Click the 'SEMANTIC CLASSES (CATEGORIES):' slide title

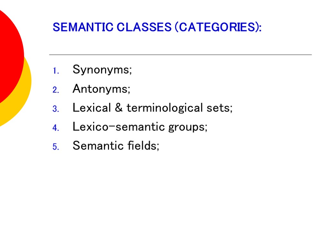click(157, 28)
